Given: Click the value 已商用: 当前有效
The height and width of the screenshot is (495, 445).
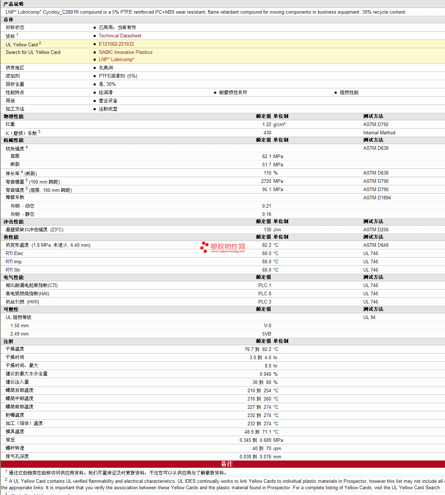Looking at the screenshot, I should click(117, 28).
